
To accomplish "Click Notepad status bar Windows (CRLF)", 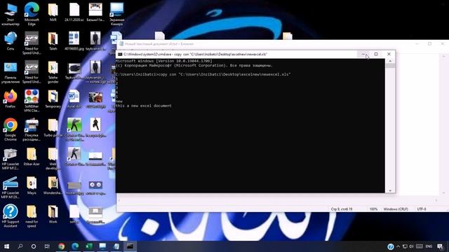I will tap(396, 209).
